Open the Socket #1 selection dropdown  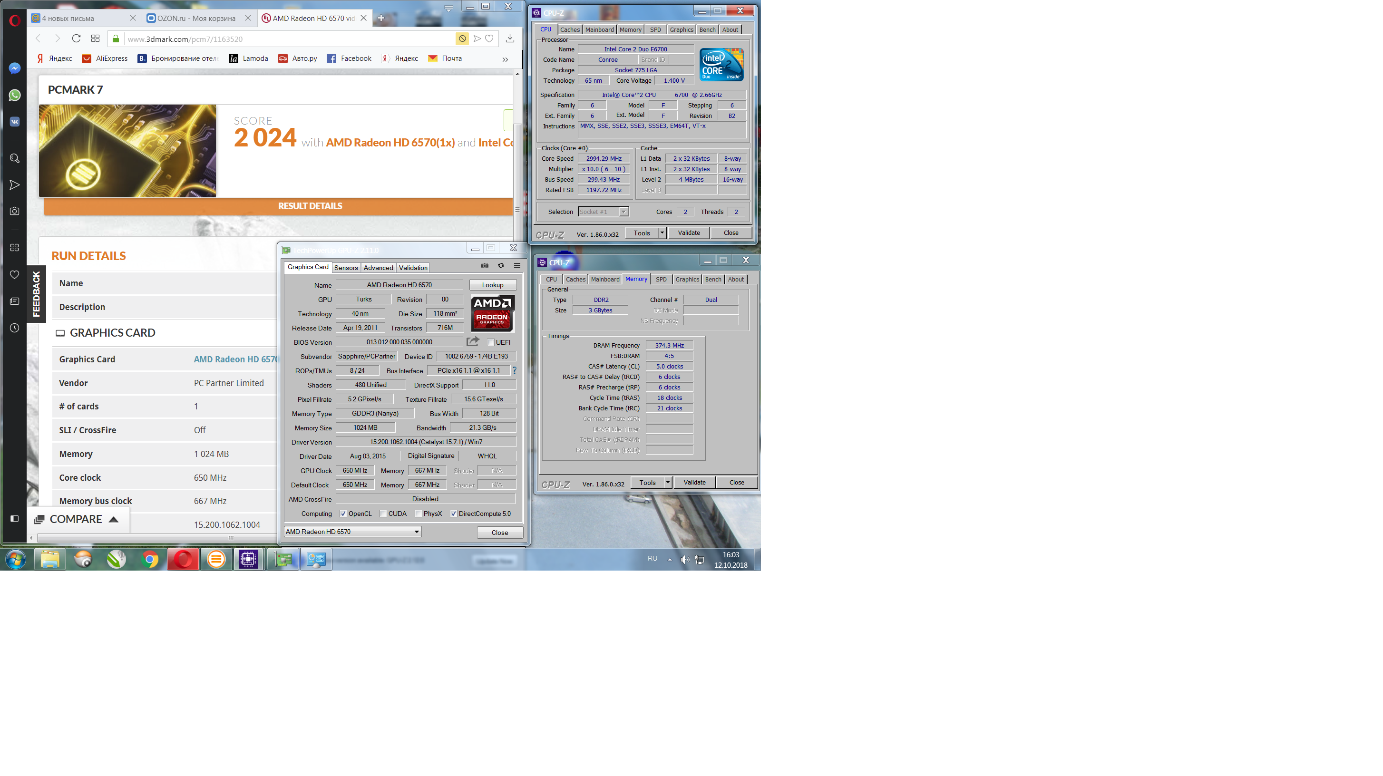click(x=603, y=212)
